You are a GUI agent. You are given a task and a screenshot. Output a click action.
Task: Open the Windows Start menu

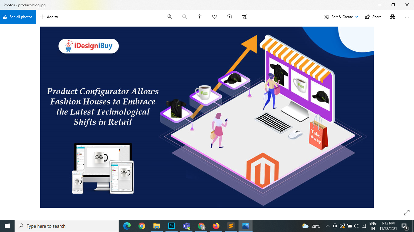[6, 226]
